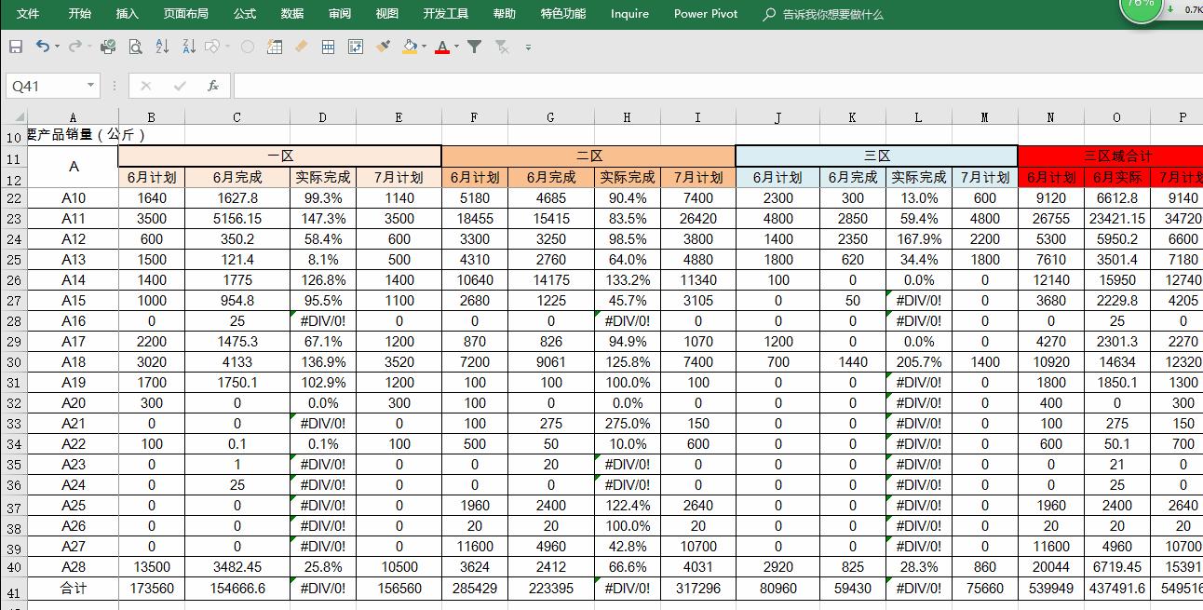Switch to the Power Pivot tab
1203x610 pixels.
coord(706,14)
